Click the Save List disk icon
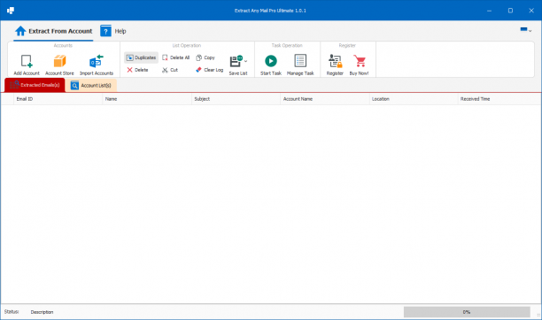The width and height of the screenshot is (542, 320). click(236, 61)
